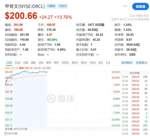Switch to the 日K chart tab
Viewport: 150px width, 136px height.
click(26, 63)
